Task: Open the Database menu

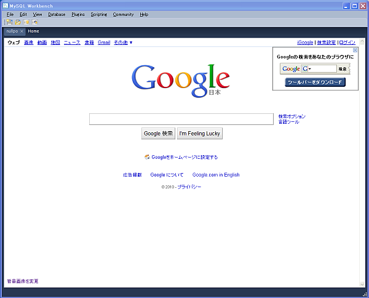Action: pos(57,15)
